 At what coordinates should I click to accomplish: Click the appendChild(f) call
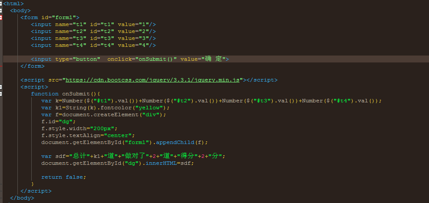[180, 142]
